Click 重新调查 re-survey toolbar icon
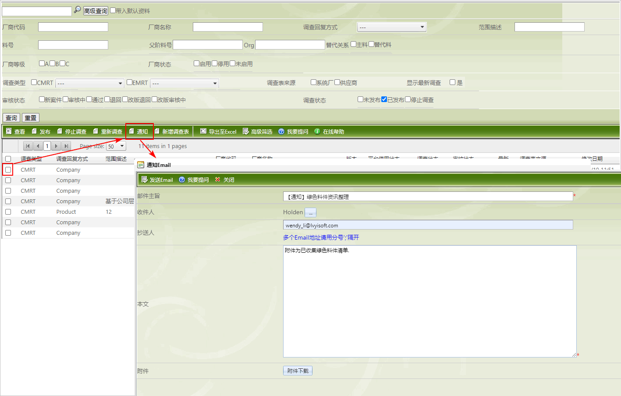 pos(96,131)
